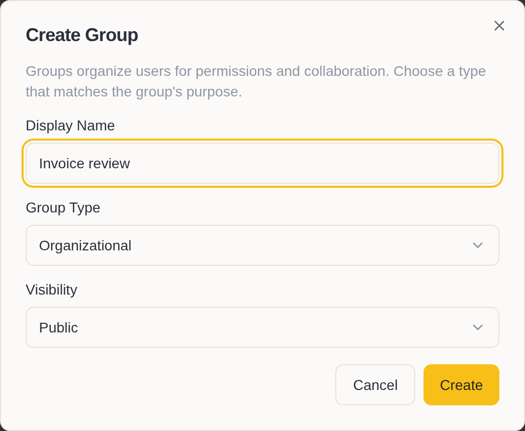Click the groups description paragraph
This screenshot has width=525, height=431.
[256, 82]
